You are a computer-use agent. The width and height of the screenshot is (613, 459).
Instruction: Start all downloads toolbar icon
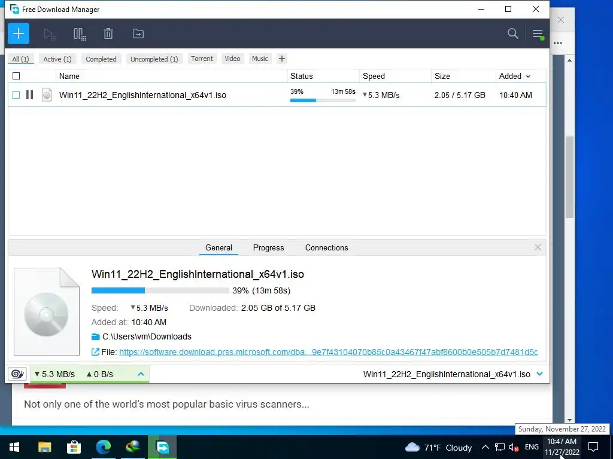tap(49, 34)
